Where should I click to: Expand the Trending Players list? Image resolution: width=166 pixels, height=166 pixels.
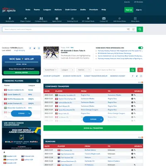coord(22,113)
